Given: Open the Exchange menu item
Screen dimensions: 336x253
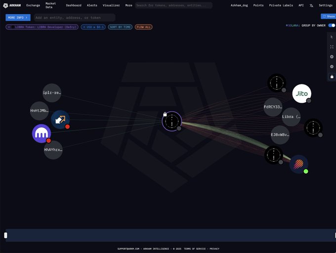Looking at the screenshot, I should pyautogui.click(x=33, y=5).
